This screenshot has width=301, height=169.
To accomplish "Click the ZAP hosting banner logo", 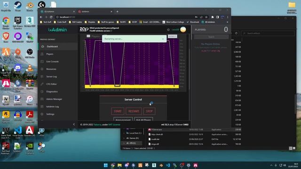I will pyautogui.click(x=84, y=29).
